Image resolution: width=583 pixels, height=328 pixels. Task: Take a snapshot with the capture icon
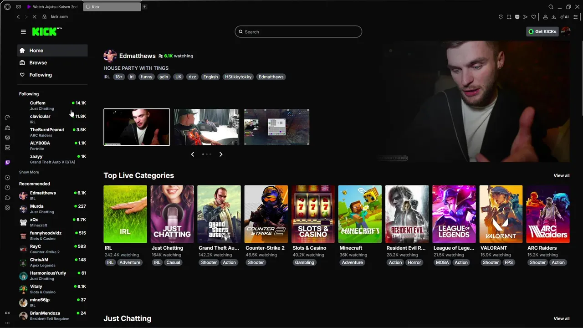[x=509, y=17]
